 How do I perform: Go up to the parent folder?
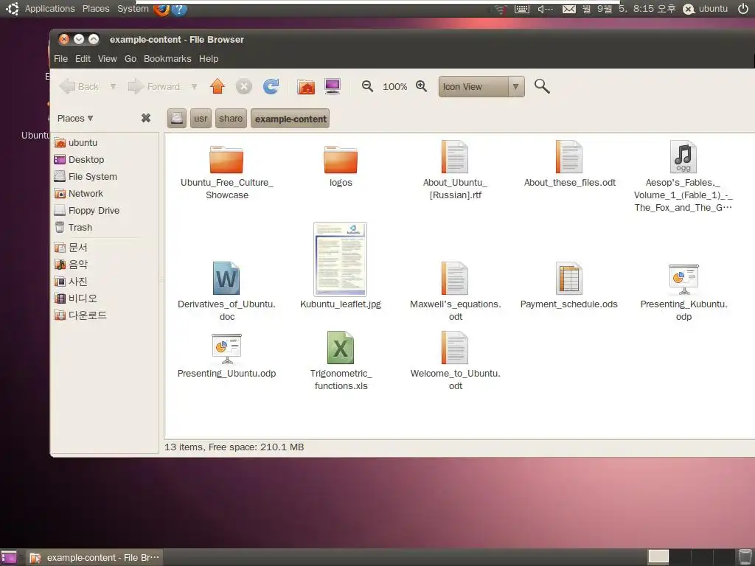pyautogui.click(x=218, y=87)
